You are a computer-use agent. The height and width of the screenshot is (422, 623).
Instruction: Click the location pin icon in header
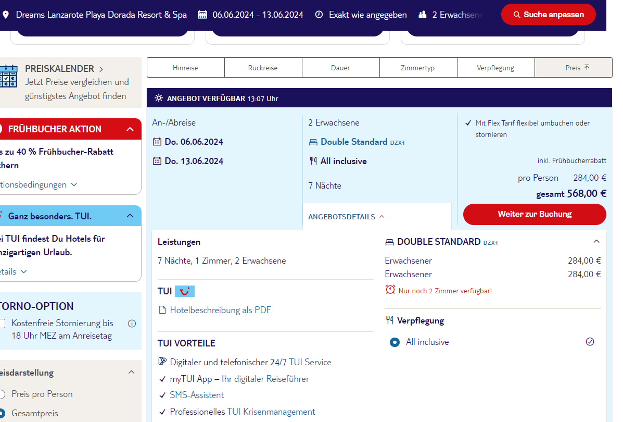click(x=6, y=15)
